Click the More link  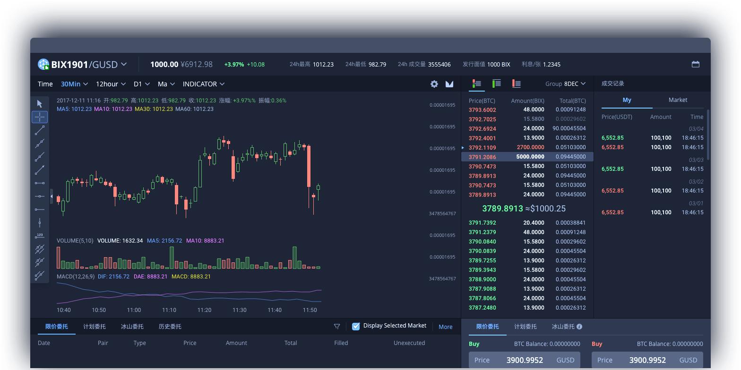(445, 327)
